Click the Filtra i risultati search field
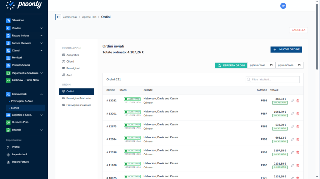Viewport: 320px width, 179px height. point(274,79)
